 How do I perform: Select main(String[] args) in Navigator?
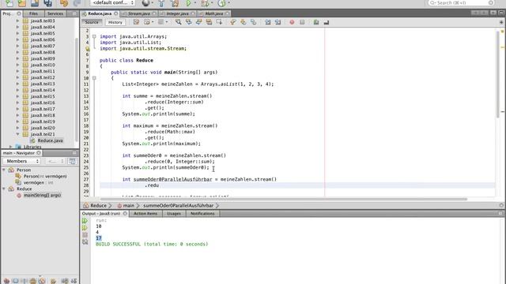tap(42, 195)
